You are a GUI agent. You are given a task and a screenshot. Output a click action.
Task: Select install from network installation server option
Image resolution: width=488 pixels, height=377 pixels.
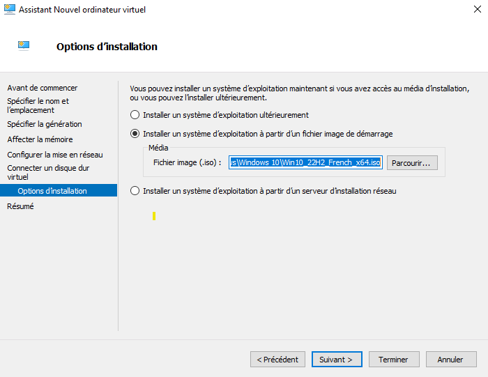(135, 191)
